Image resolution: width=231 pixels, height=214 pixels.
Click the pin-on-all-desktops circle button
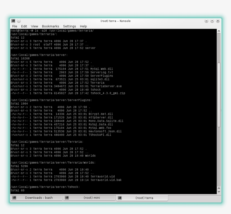tap(19, 21)
